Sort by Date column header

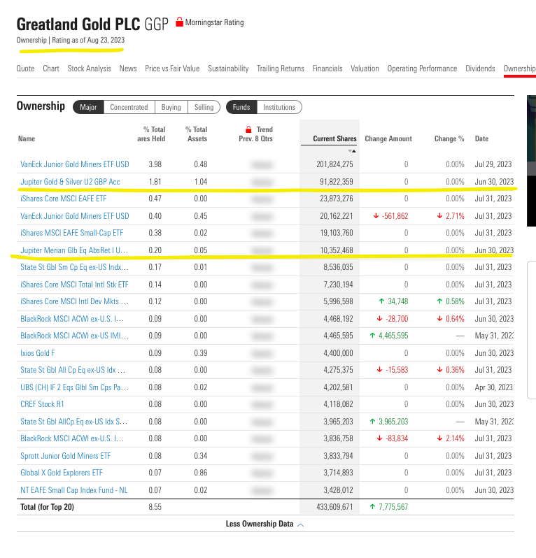coord(481,138)
